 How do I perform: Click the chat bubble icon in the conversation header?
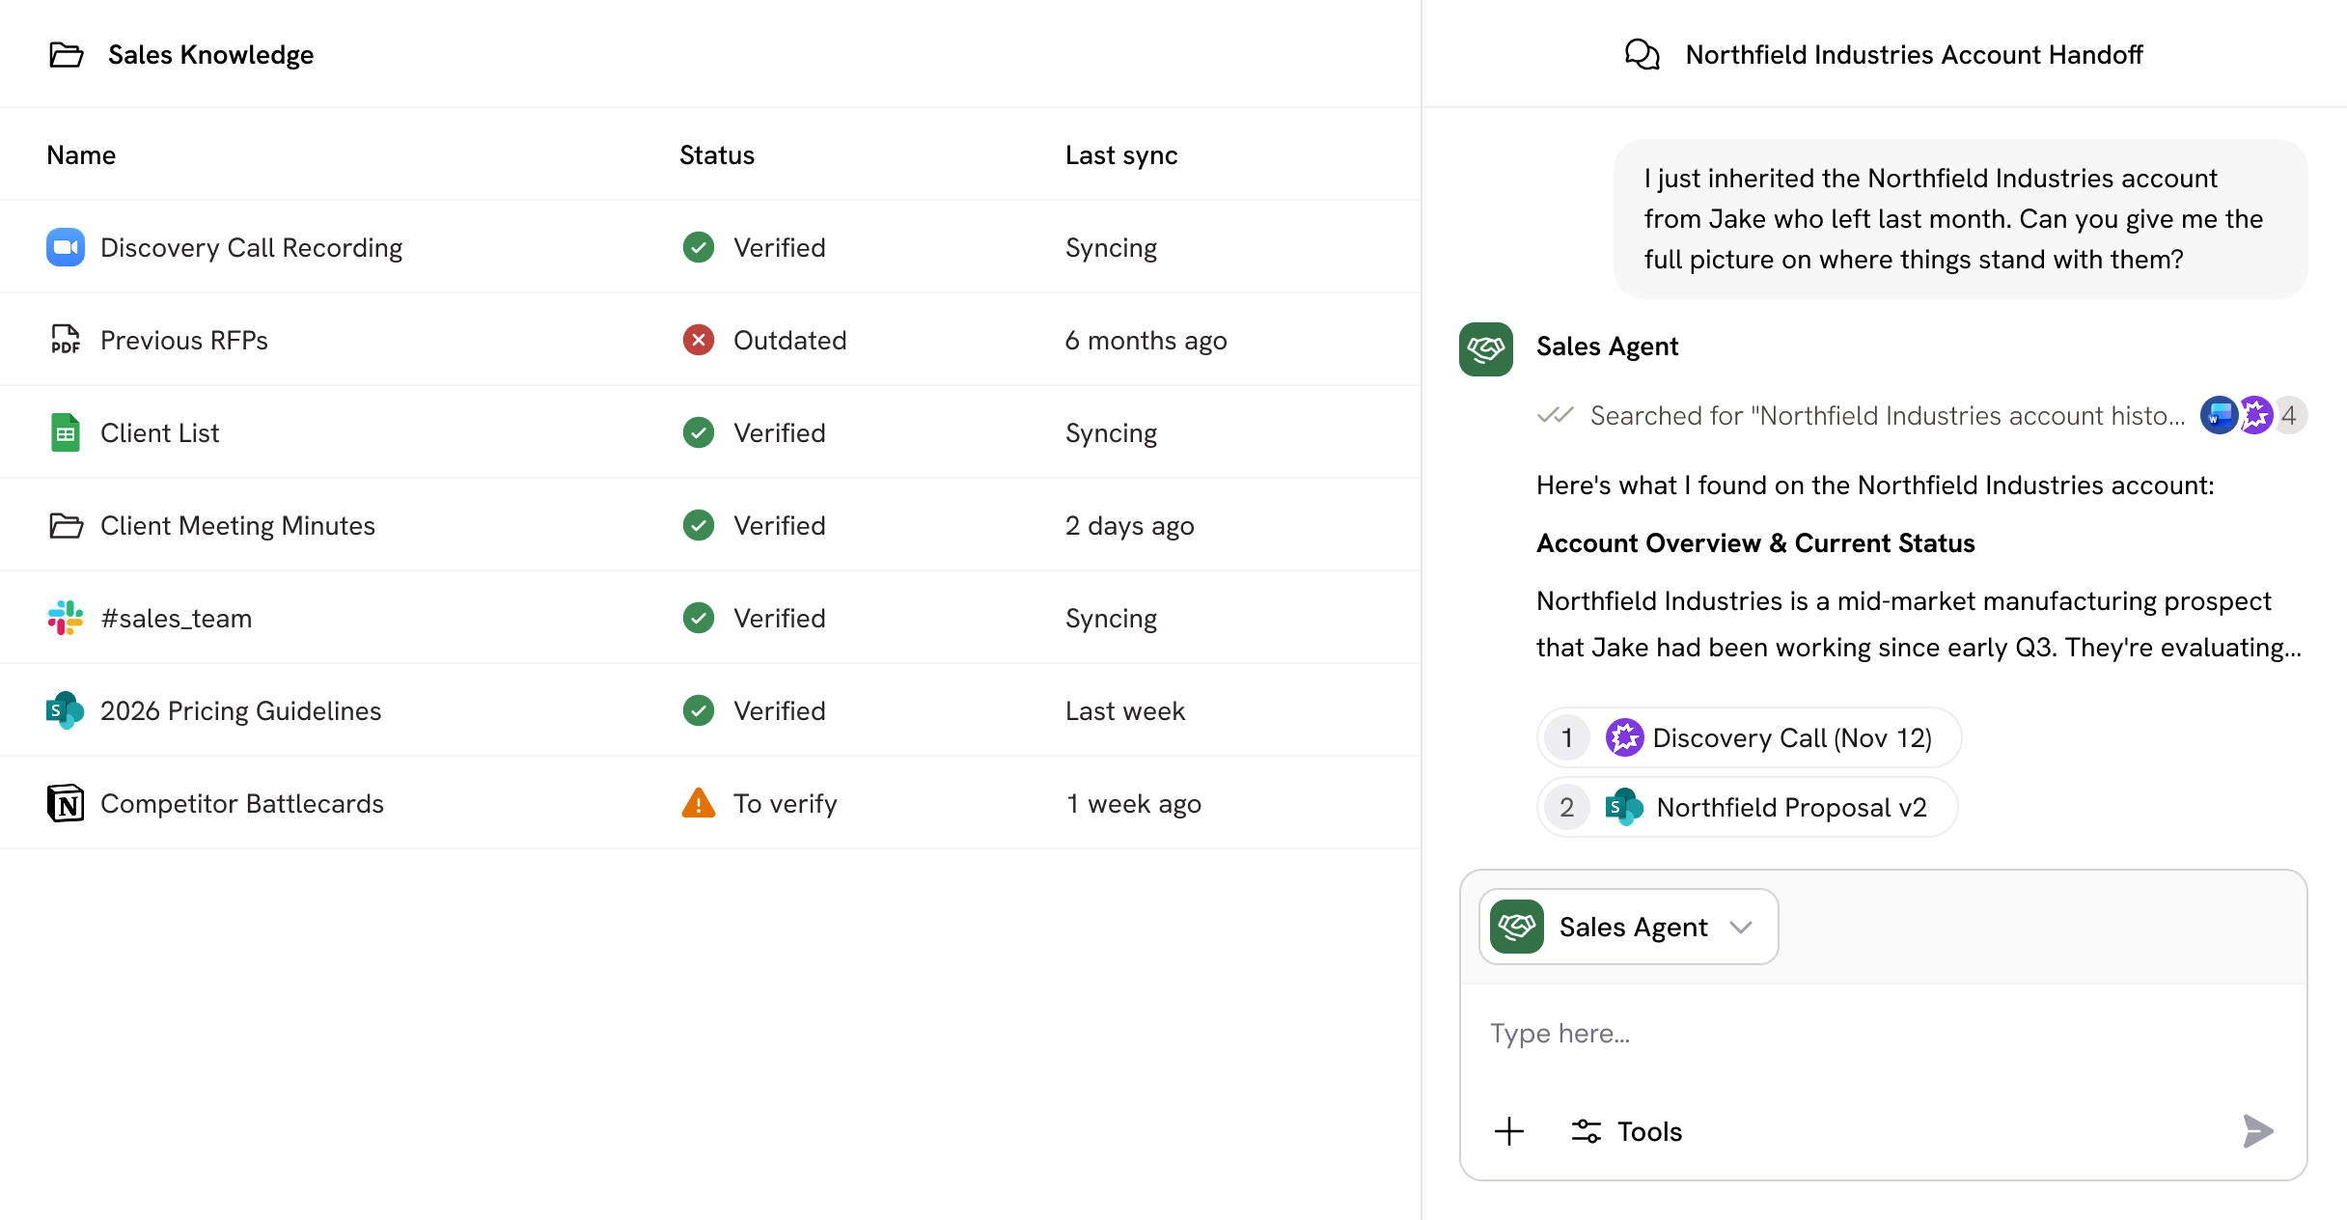[1643, 54]
